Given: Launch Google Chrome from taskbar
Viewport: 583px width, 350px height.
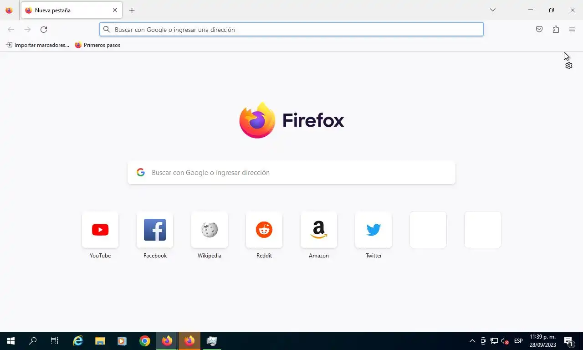Looking at the screenshot, I should (x=145, y=341).
